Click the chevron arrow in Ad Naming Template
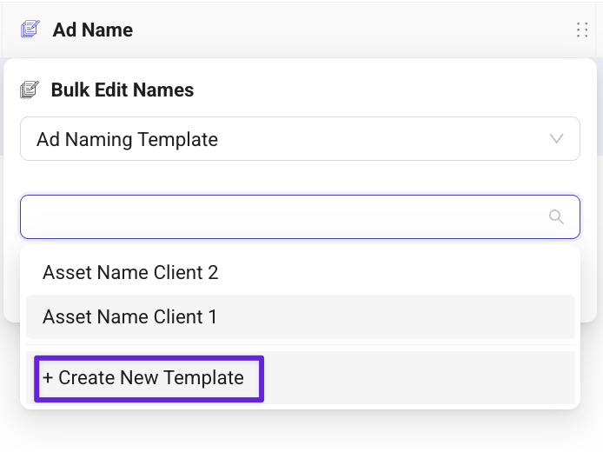This screenshot has width=603, height=452. point(556,139)
